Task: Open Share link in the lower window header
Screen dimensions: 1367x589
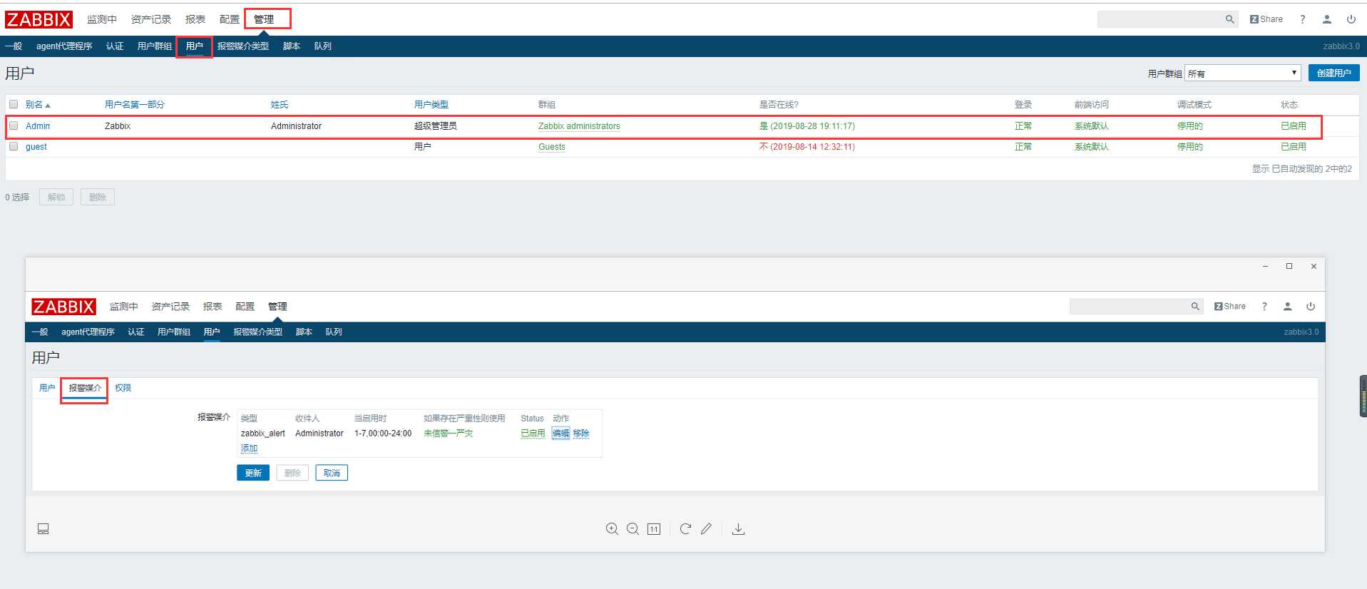Action: [1230, 307]
